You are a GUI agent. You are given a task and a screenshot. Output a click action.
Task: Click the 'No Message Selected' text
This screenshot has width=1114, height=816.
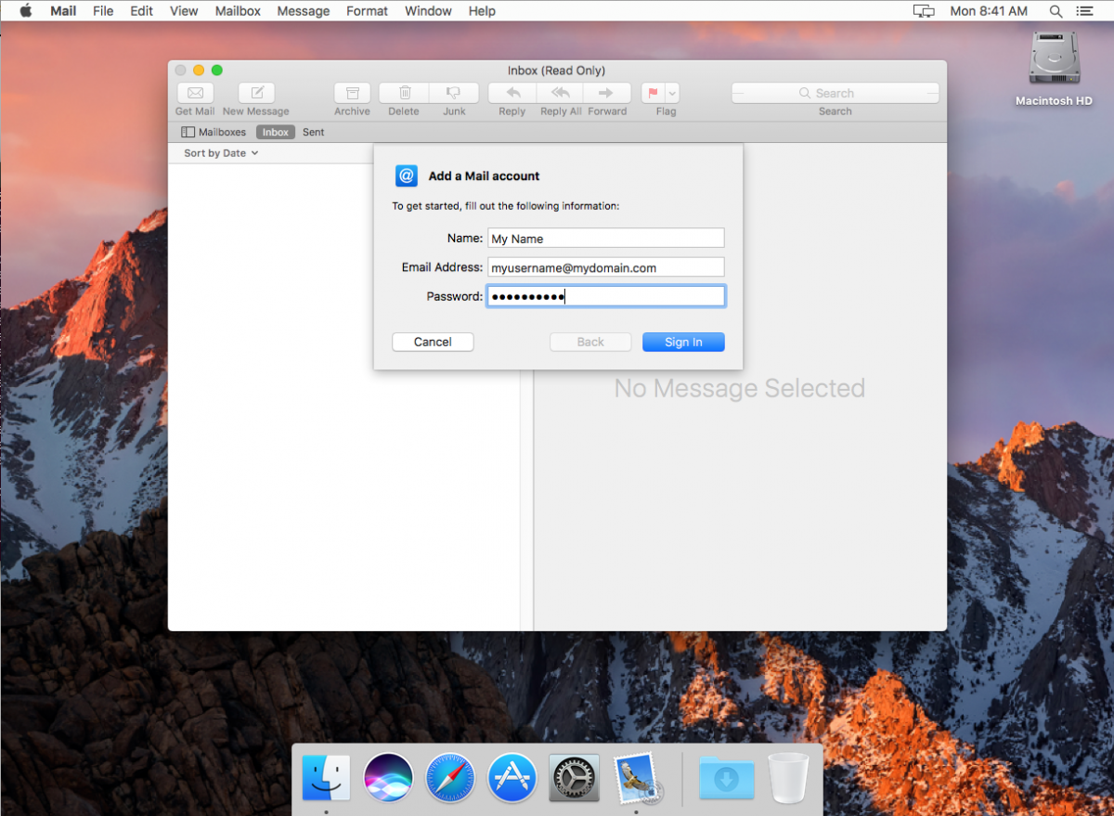pyautogui.click(x=740, y=388)
